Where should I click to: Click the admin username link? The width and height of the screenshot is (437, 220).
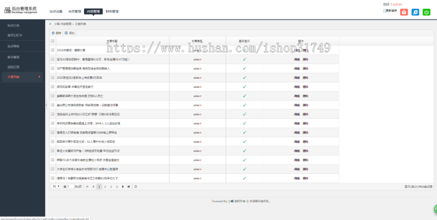click(397, 4)
